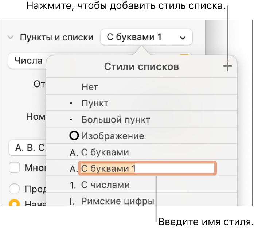Open the A. B. C. number format dropdown
This screenshot has width=258, height=229.
pos(28,148)
